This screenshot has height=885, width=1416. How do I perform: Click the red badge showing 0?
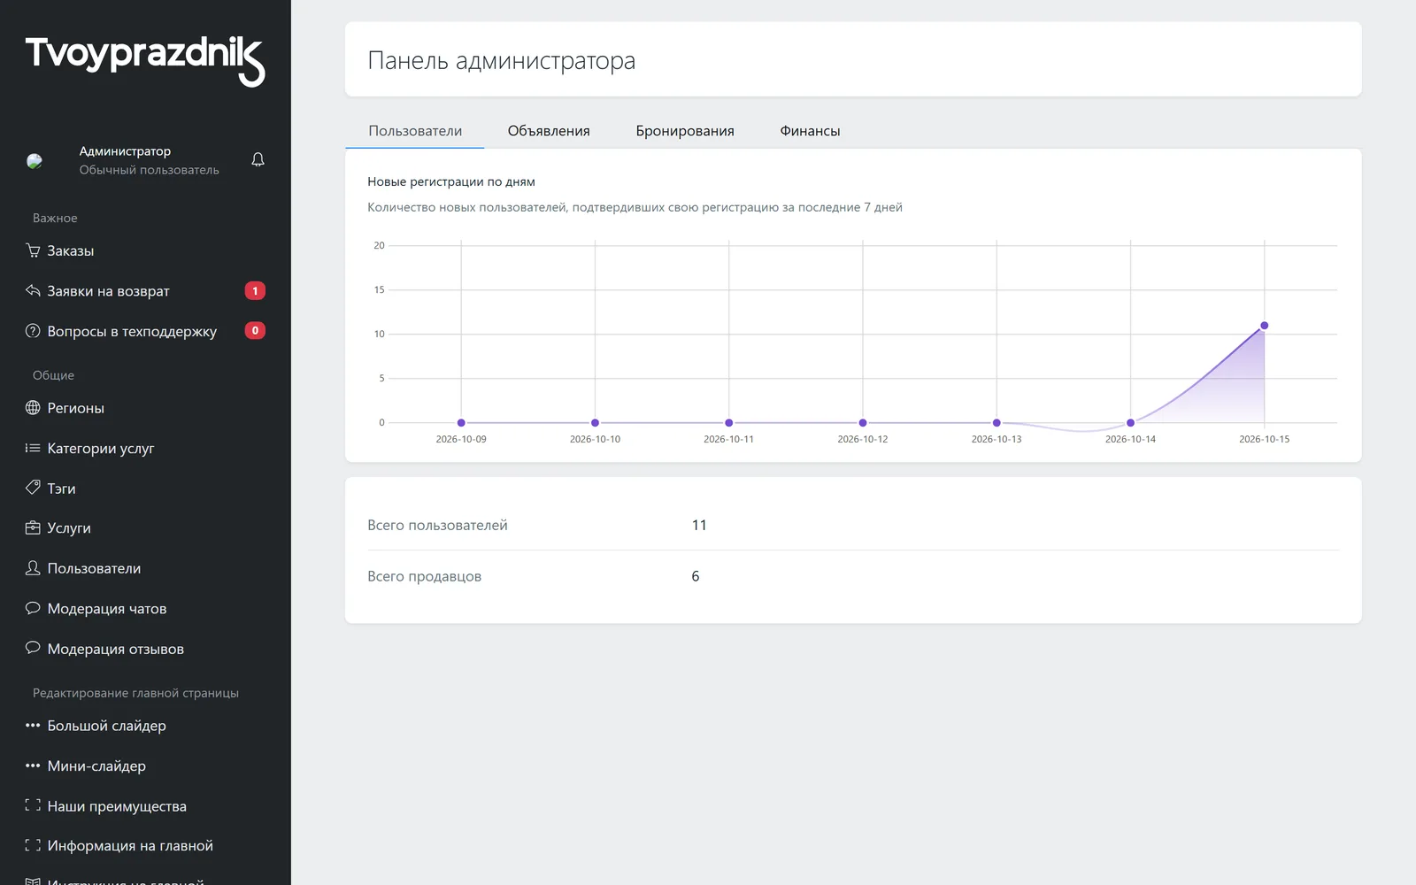pyautogui.click(x=255, y=330)
